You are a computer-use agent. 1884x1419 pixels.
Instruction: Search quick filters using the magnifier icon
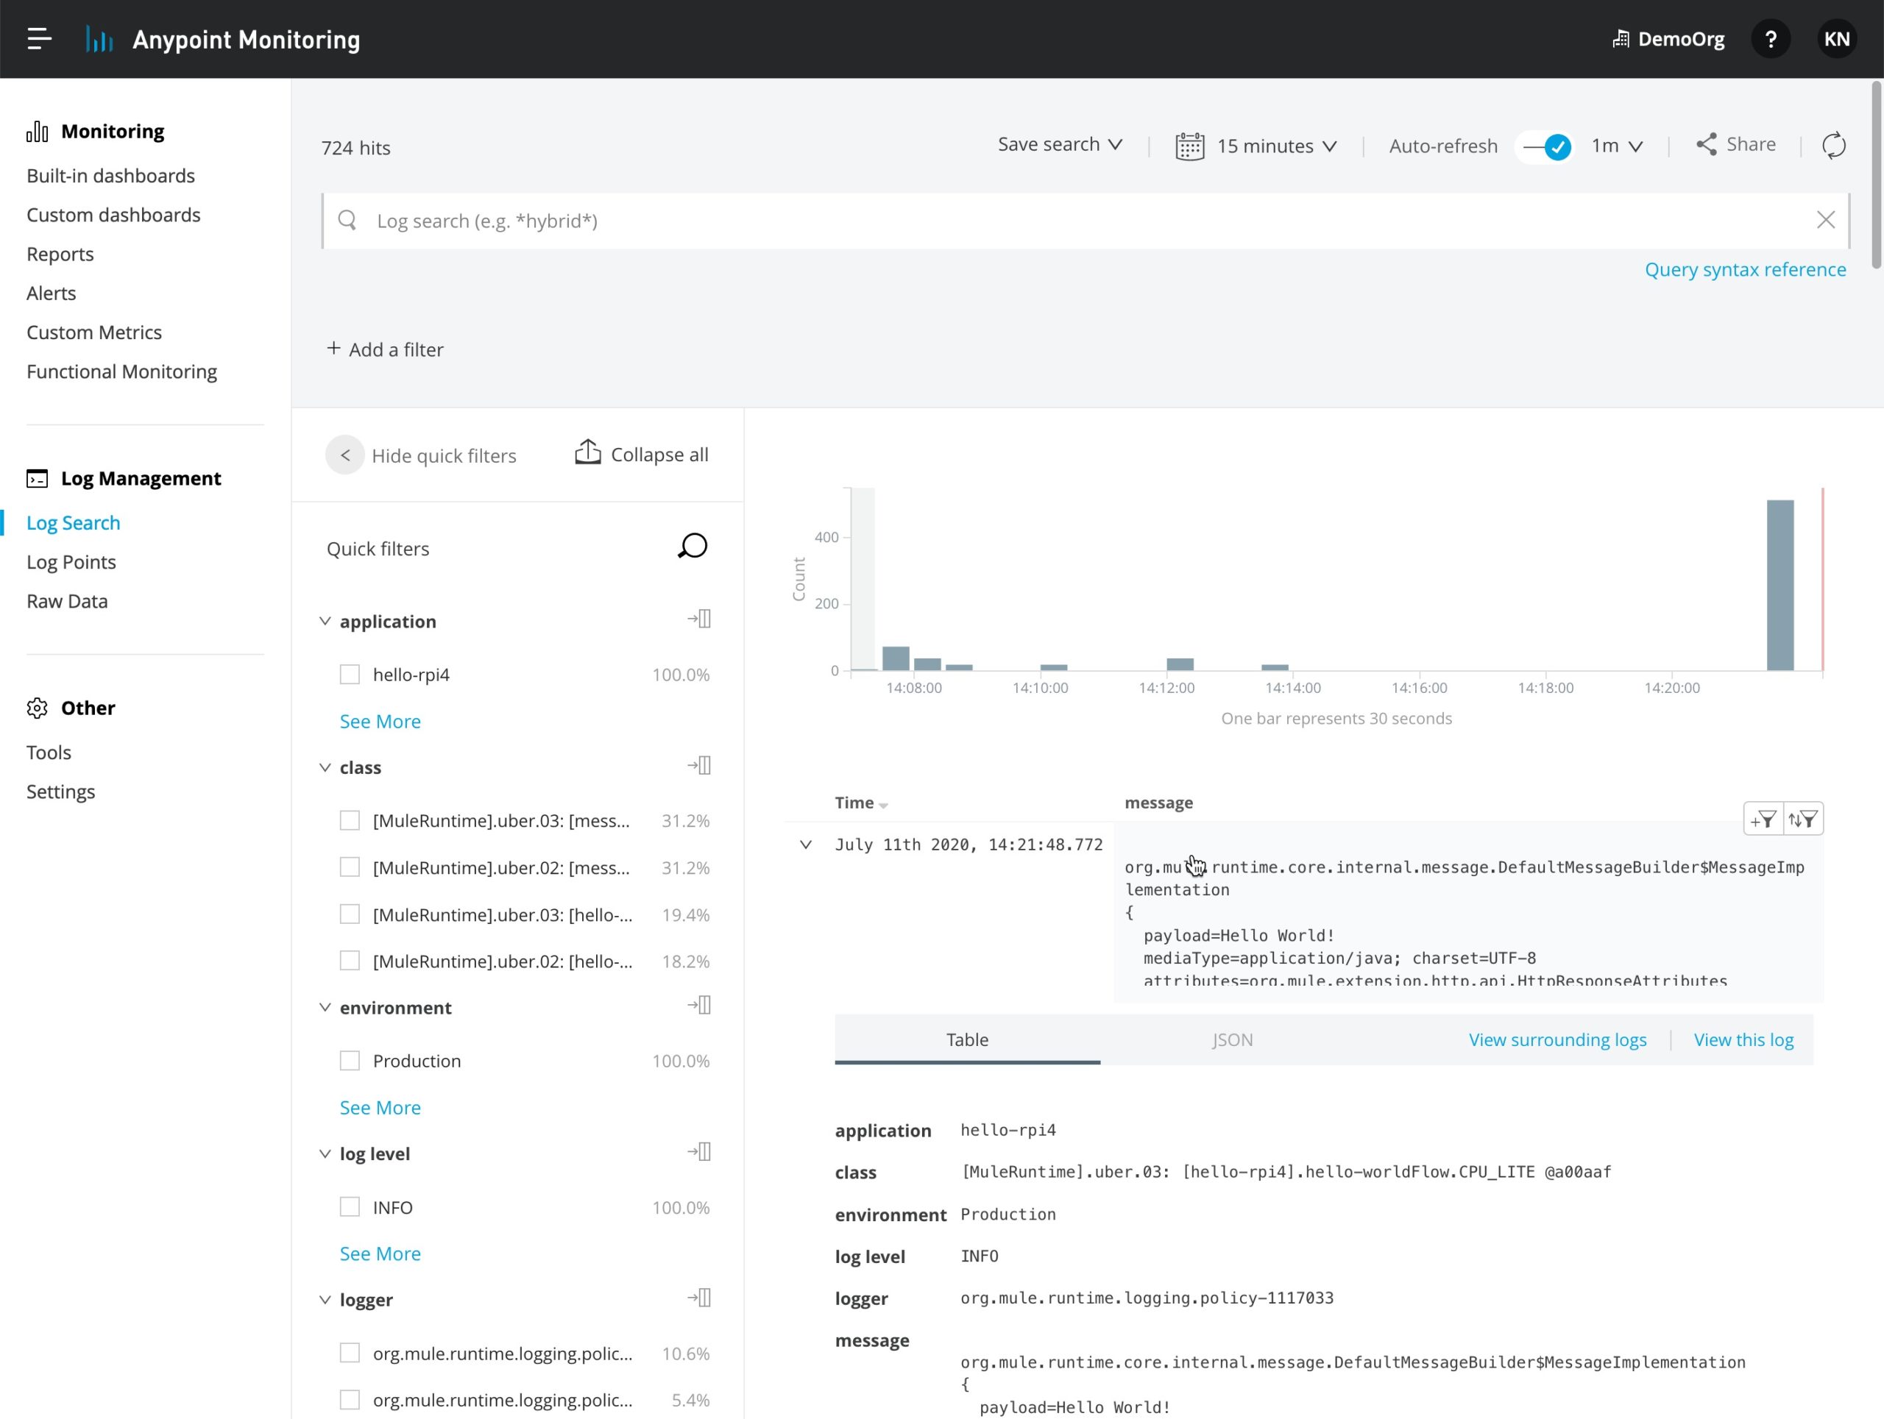pos(693,546)
